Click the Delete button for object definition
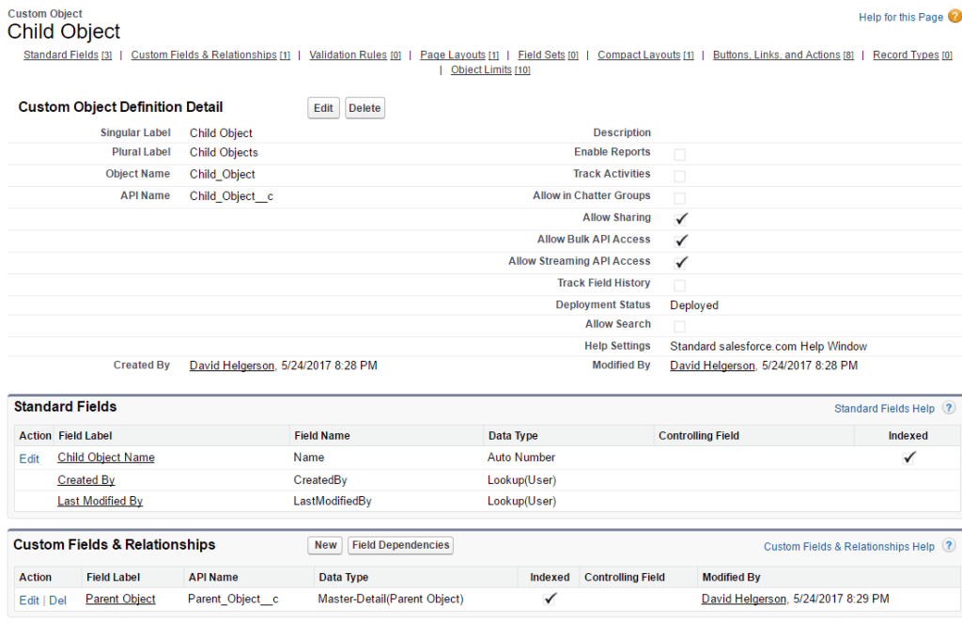962x622 pixels. pyautogui.click(x=365, y=108)
